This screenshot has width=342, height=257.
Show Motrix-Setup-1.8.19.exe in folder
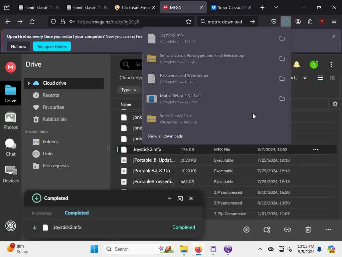tap(282, 99)
